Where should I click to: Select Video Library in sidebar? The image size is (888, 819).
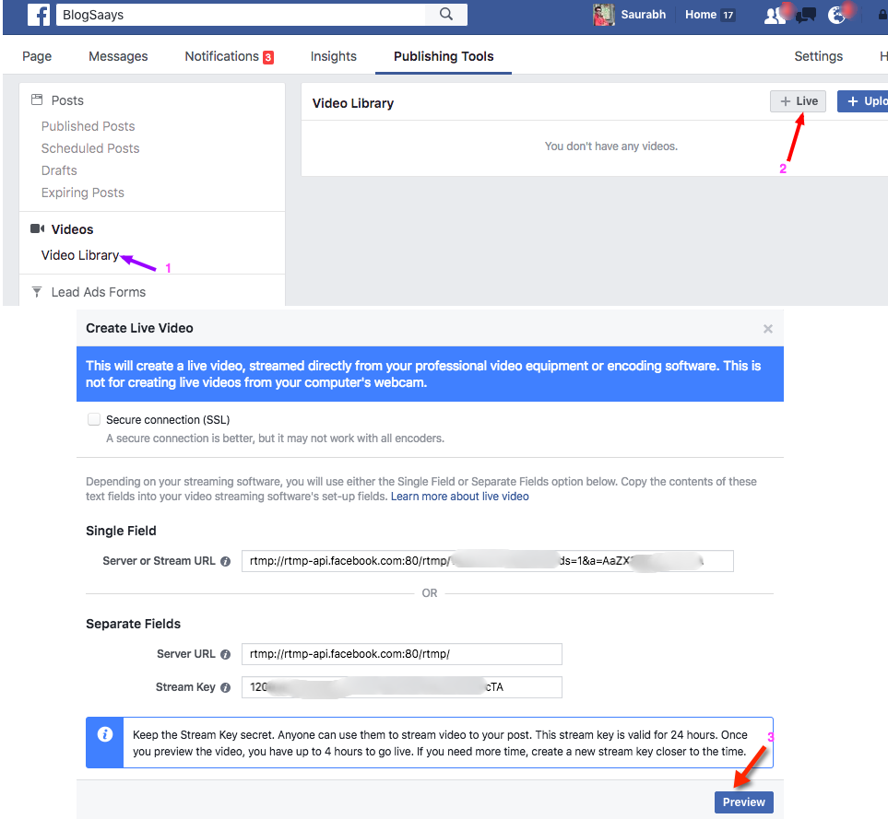(x=80, y=255)
